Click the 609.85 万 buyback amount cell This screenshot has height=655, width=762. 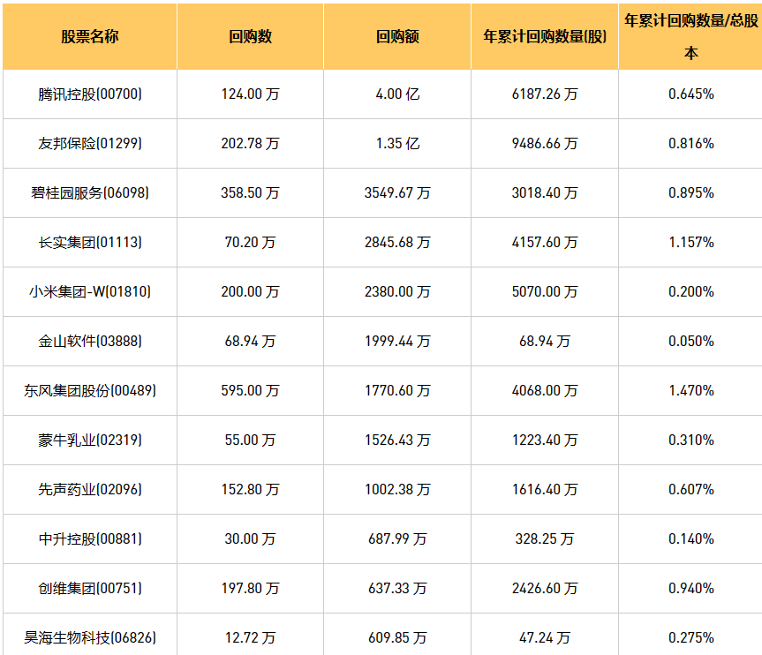(x=397, y=635)
